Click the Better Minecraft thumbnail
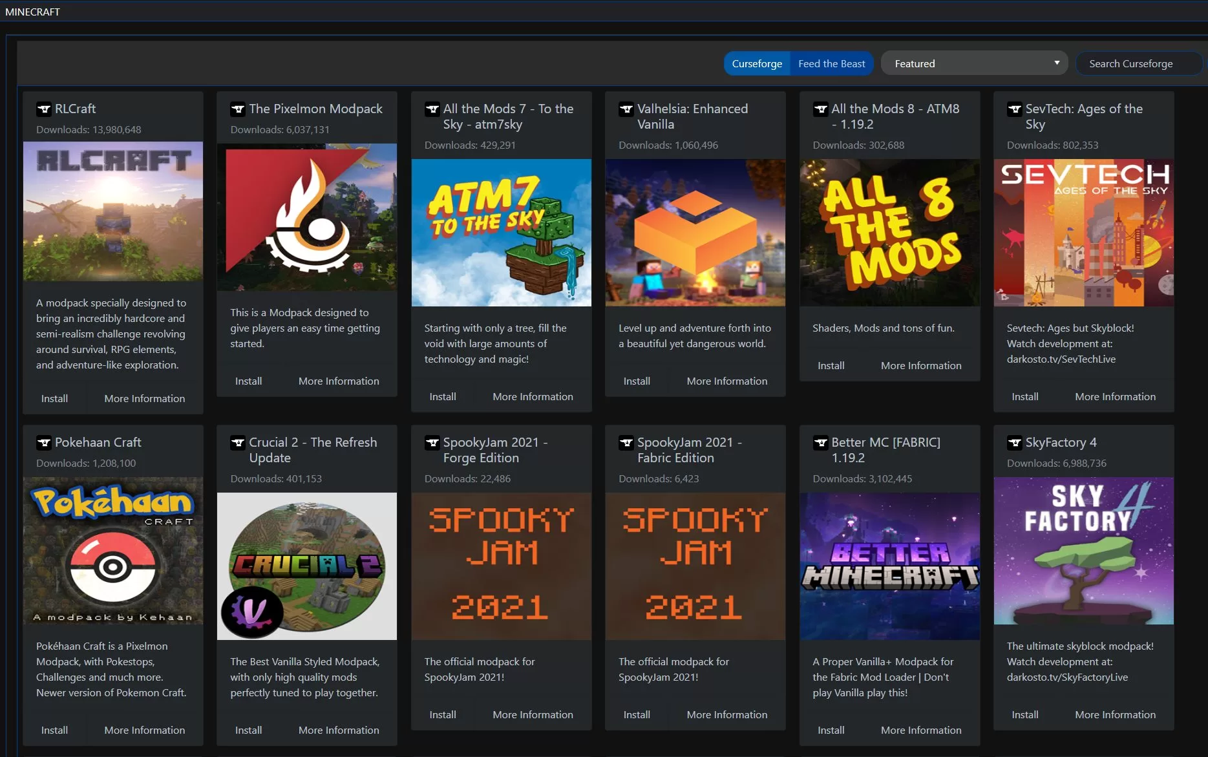This screenshot has width=1208, height=757. pyautogui.click(x=890, y=566)
